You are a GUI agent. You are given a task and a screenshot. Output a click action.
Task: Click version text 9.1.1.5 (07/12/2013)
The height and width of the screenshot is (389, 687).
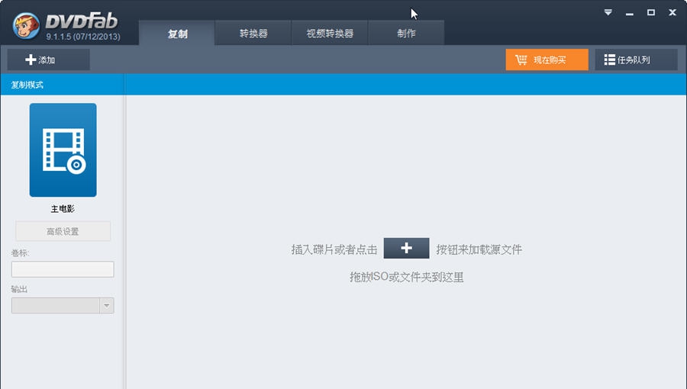pos(83,37)
